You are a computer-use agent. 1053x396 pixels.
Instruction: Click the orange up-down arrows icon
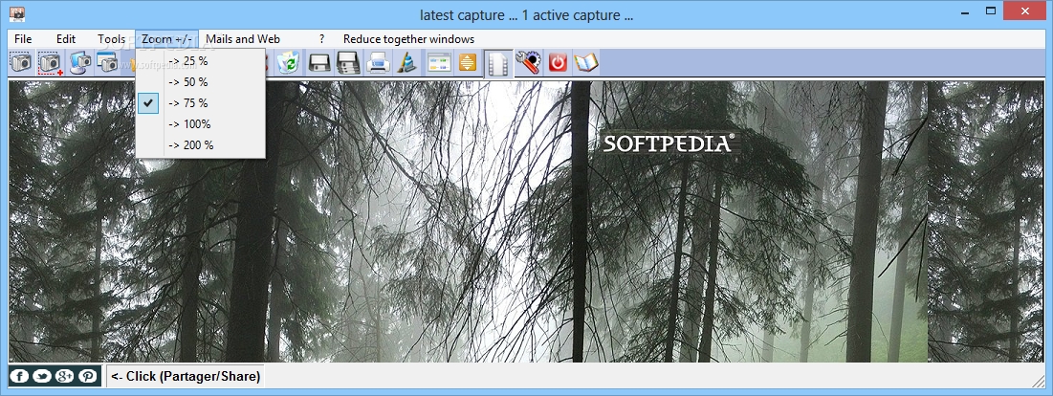(468, 63)
